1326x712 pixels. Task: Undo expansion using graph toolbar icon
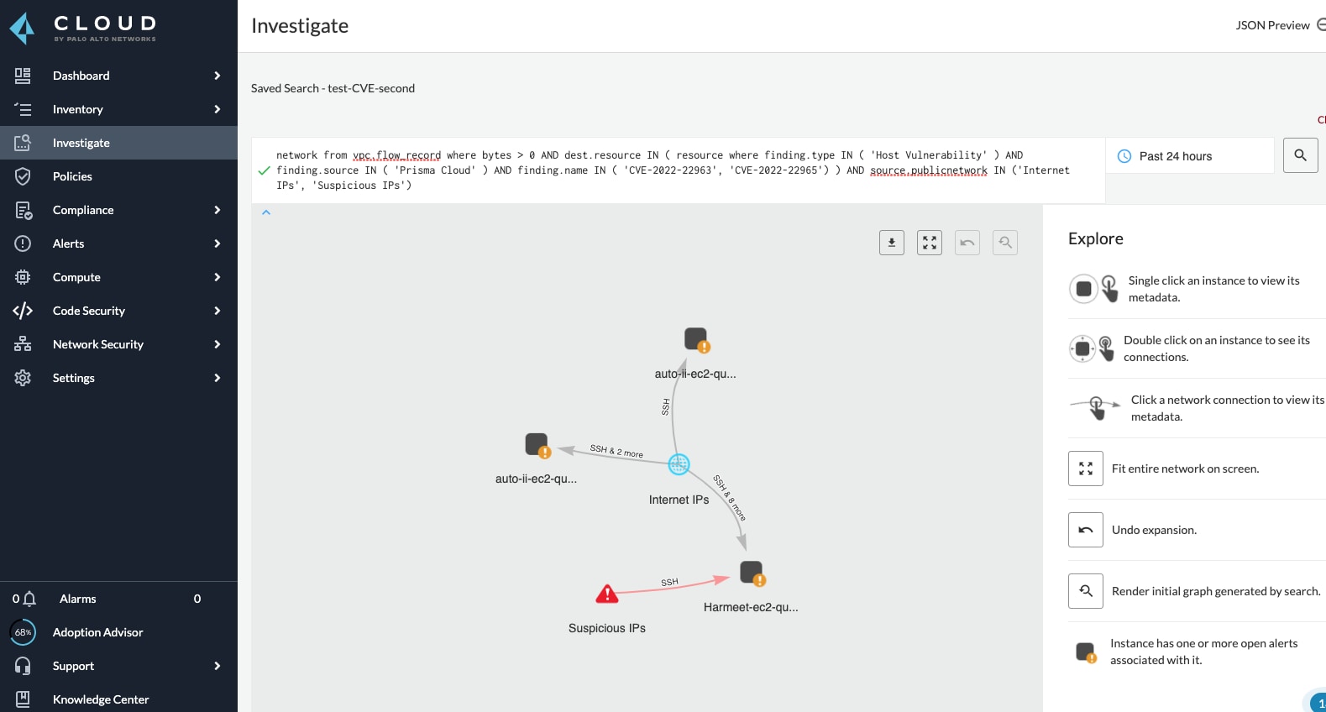(967, 243)
